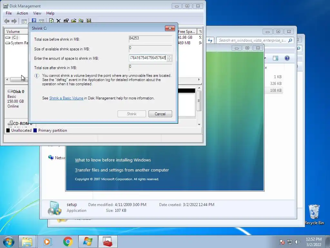Open Help via blue question-mark toolbar icon
The height and width of the screenshot is (248, 330).
coord(34,21)
